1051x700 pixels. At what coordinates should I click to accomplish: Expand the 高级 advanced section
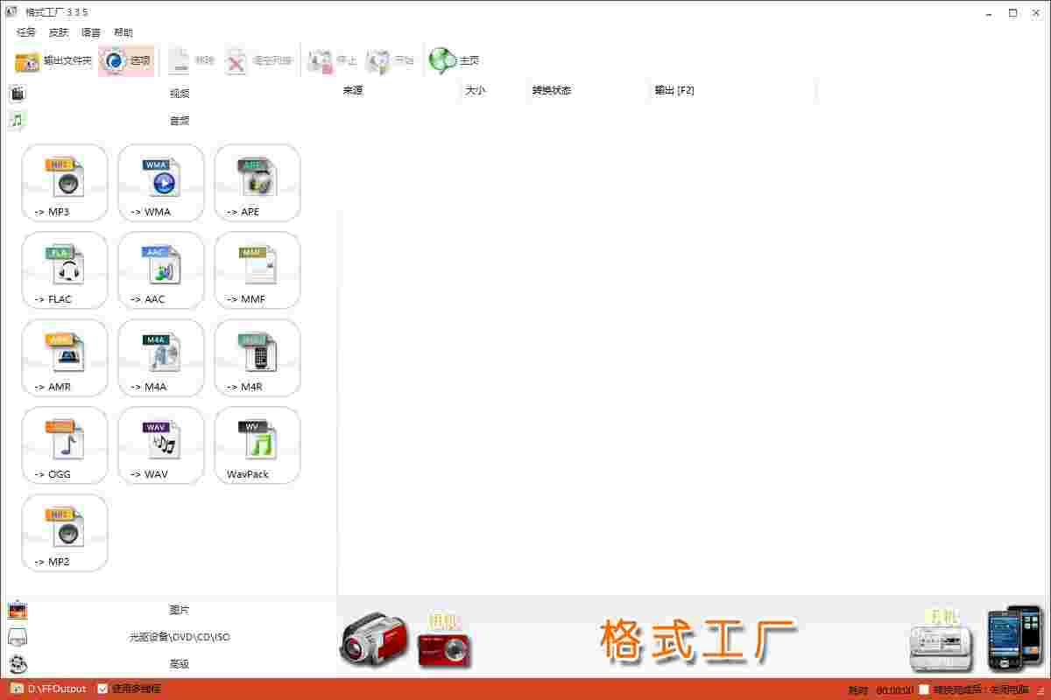pos(179,664)
